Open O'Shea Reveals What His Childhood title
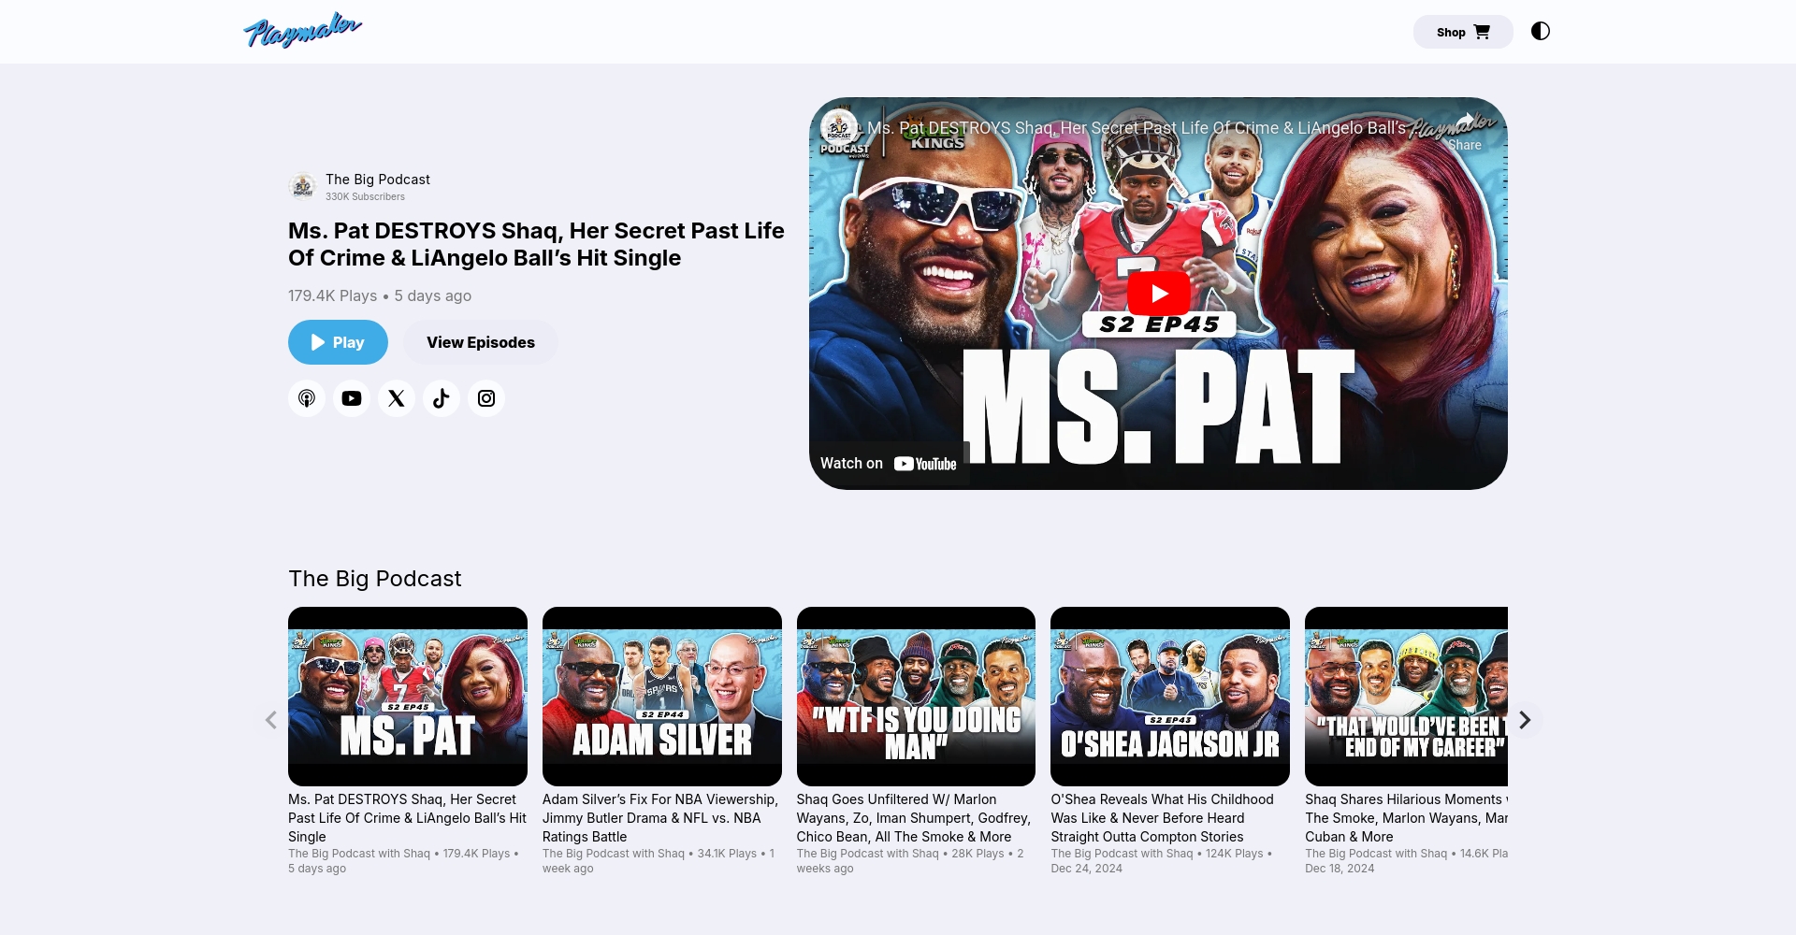Viewport: 1796px width, 935px height. coord(1163,818)
